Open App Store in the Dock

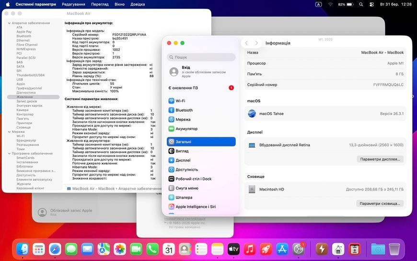[x=282, y=249]
